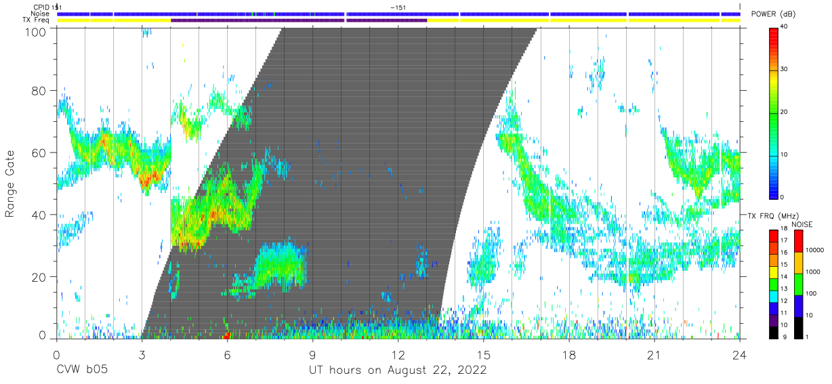Click the '40' tick on the POWER colorbar

click(784, 27)
